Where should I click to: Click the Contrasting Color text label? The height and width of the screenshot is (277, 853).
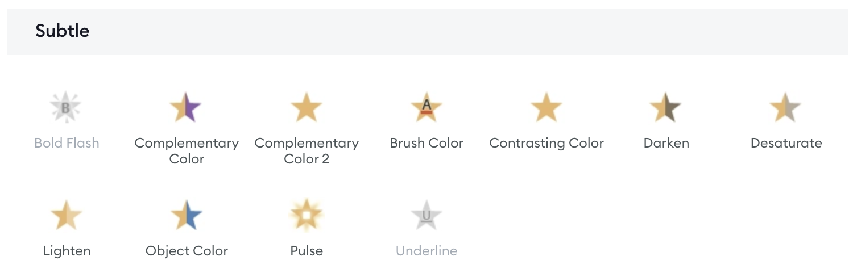coord(546,143)
